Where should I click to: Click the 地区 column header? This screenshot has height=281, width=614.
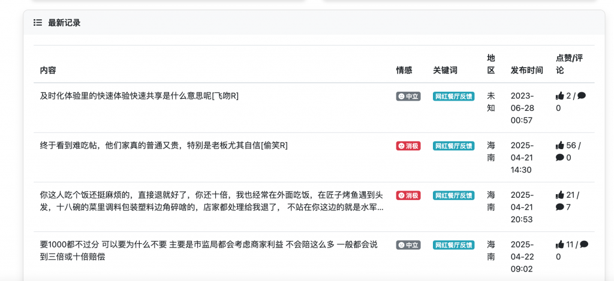tap(491, 64)
